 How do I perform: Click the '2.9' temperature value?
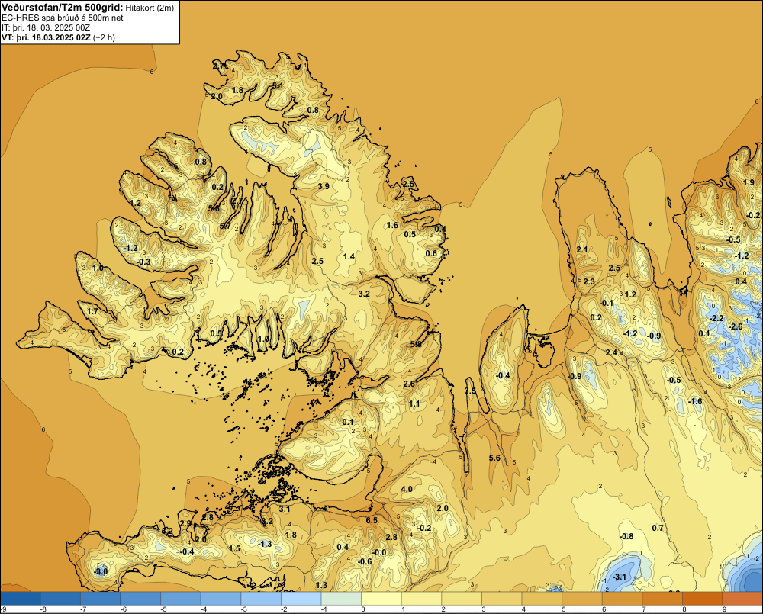(185, 523)
